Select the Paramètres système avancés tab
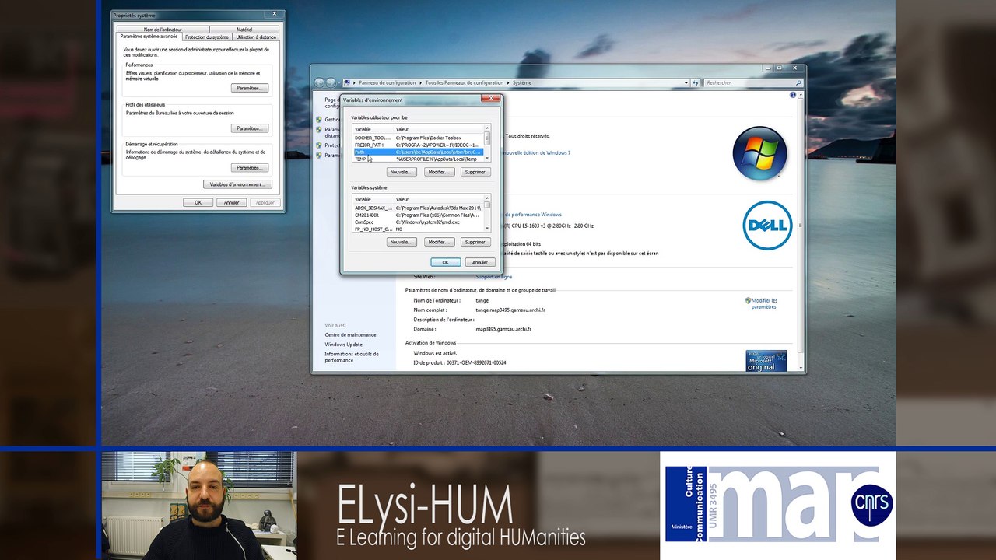This screenshot has height=560, width=996. (x=149, y=37)
